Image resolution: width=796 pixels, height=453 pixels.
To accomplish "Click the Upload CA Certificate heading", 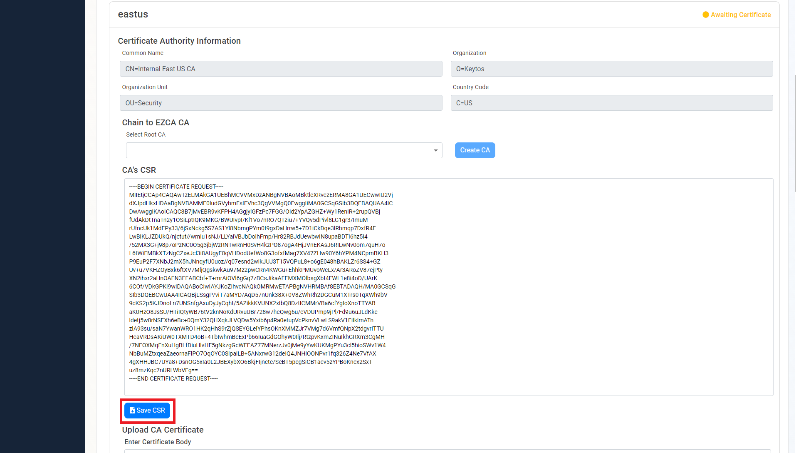I will [x=163, y=430].
